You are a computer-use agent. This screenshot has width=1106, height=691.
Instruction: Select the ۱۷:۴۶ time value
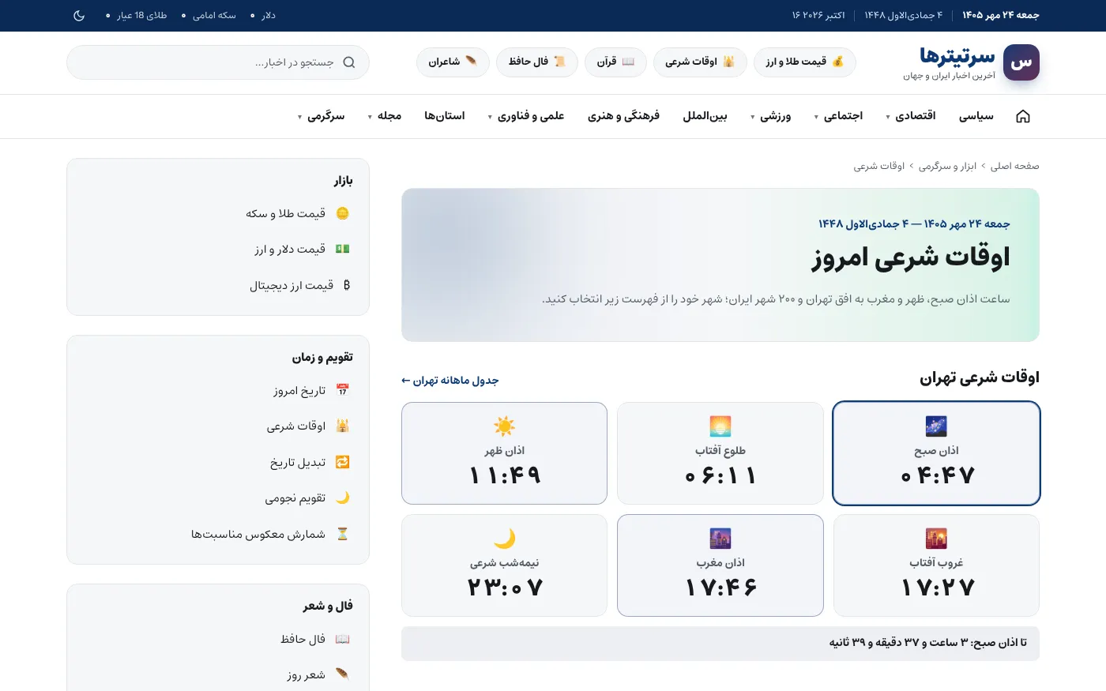point(720,588)
